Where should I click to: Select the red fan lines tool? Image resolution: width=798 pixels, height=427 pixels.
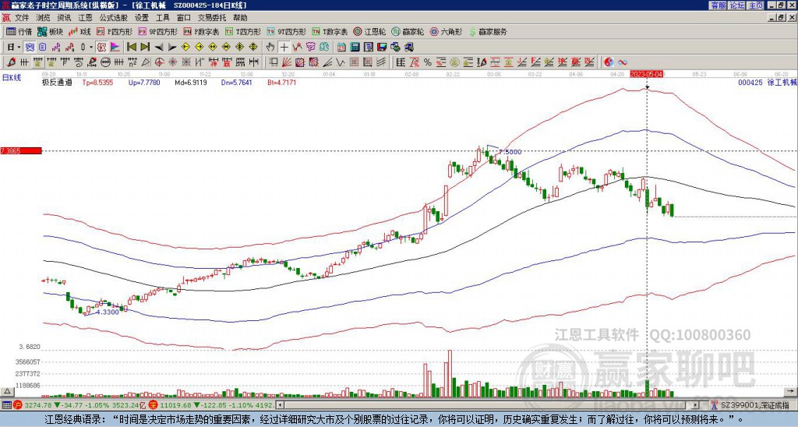coord(287,62)
